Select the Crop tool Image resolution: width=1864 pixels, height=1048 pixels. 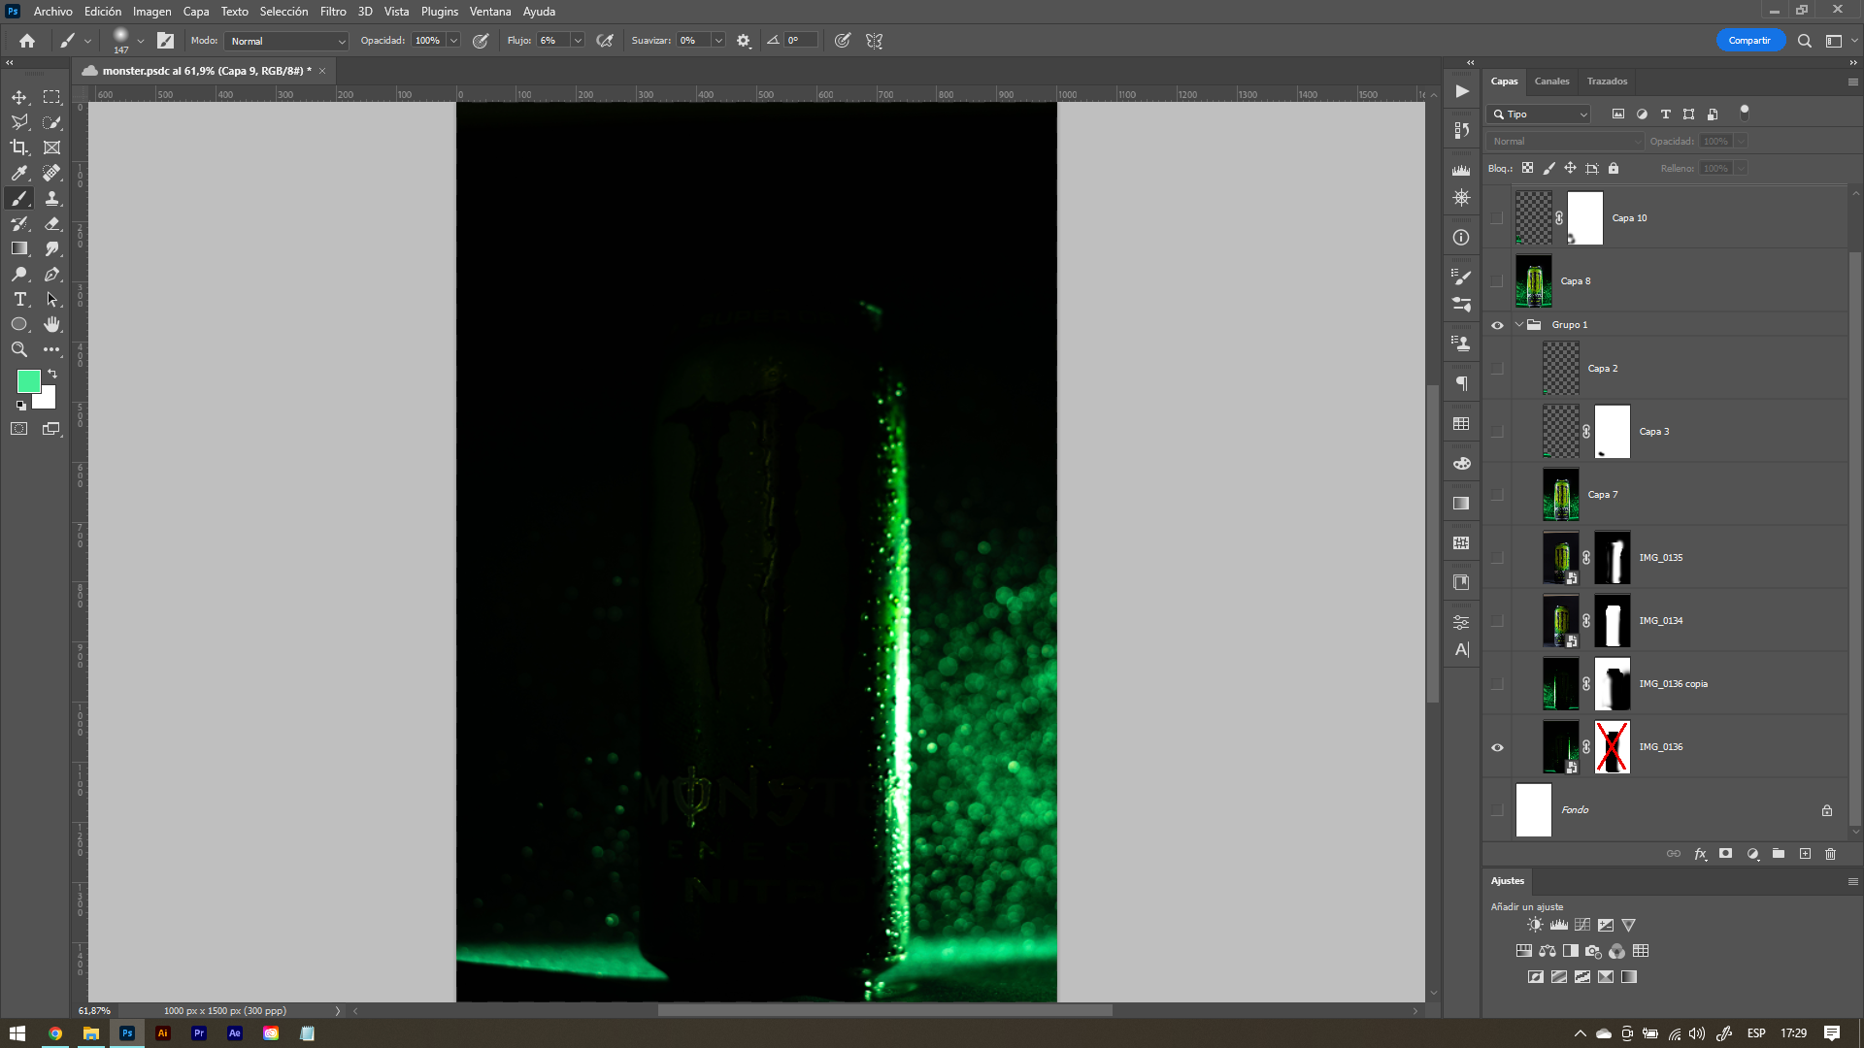19,147
